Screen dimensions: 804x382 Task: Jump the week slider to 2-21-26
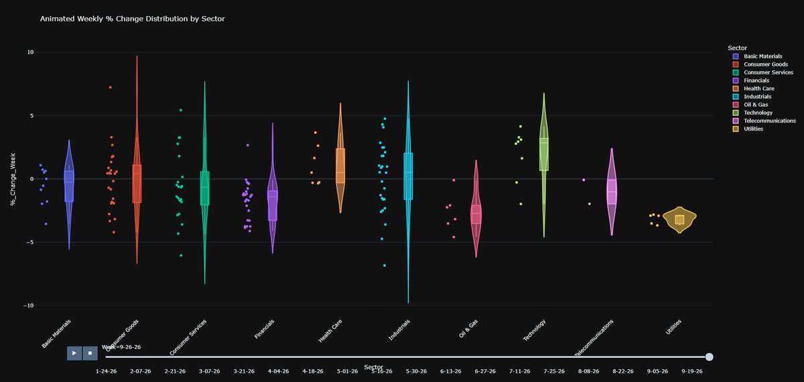coord(176,371)
